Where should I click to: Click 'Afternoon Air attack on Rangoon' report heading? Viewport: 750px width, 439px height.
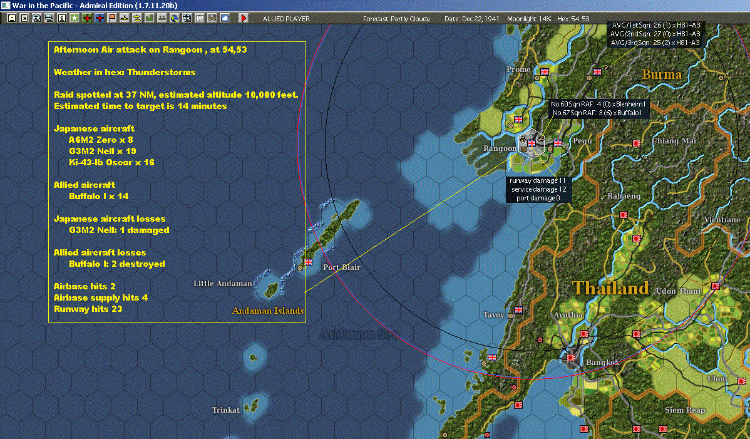[x=150, y=49]
